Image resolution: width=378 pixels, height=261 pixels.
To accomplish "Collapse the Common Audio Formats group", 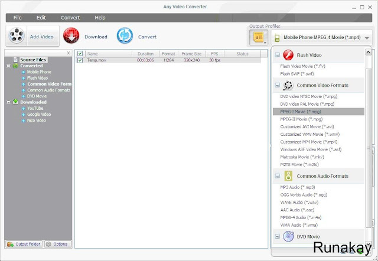I will 278,176.
